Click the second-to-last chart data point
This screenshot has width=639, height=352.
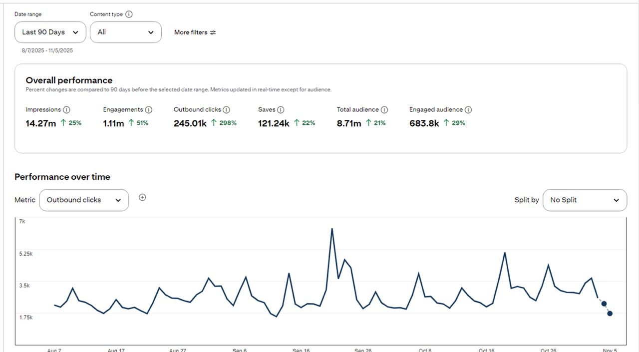(x=604, y=304)
